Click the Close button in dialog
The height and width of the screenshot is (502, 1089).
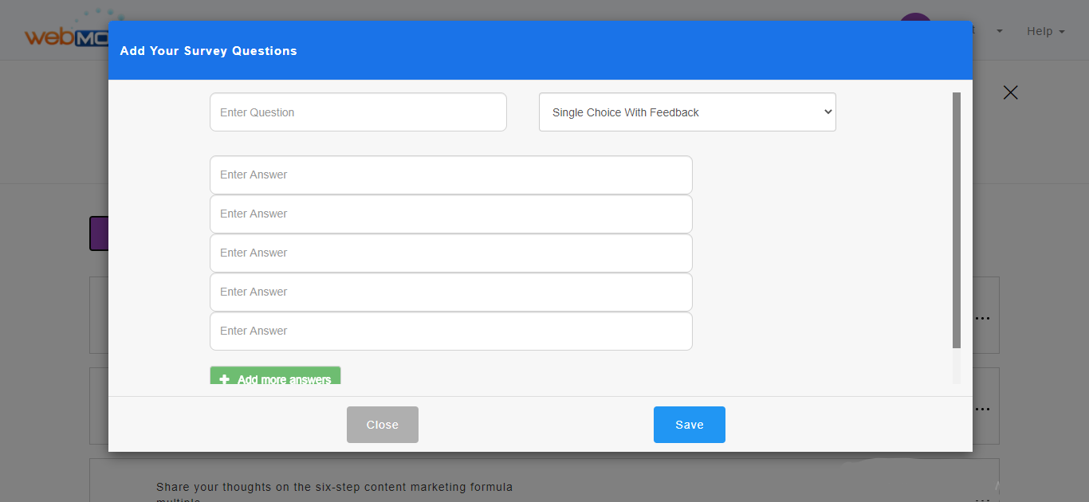(x=383, y=425)
